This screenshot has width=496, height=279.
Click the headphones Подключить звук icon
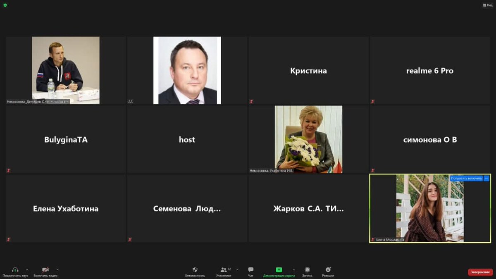click(15, 269)
